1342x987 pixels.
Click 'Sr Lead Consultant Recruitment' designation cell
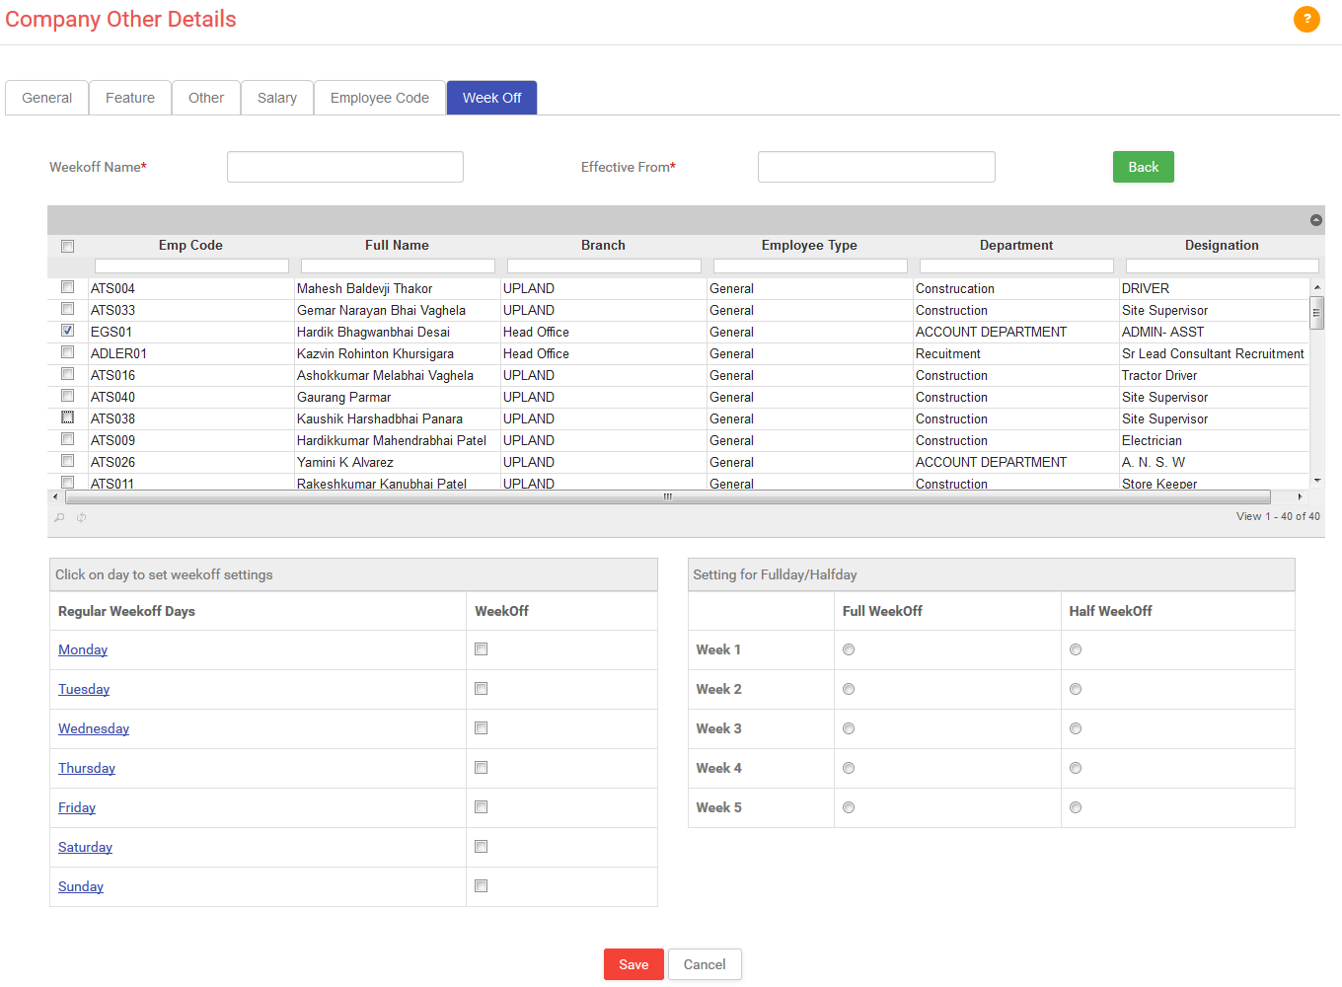(1213, 353)
